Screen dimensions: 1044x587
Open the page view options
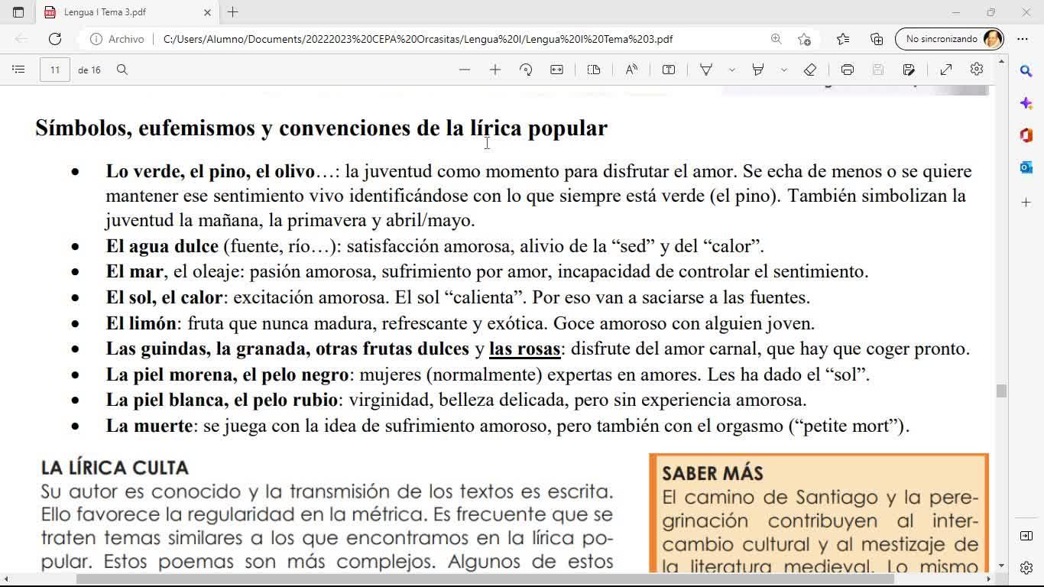click(594, 70)
